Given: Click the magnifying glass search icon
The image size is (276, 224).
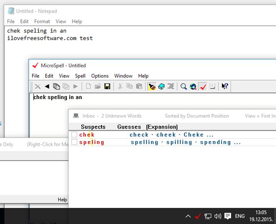Looking at the screenshot, I should click(x=184, y=87).
